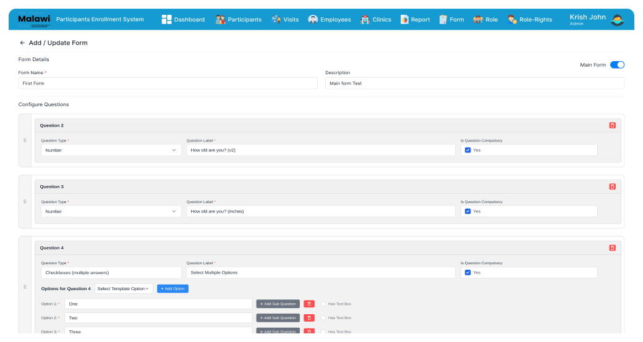Edit Option 2 field containing Two
Screen dimensions: 643x342
pyautogui.click(x=158, y=318)
